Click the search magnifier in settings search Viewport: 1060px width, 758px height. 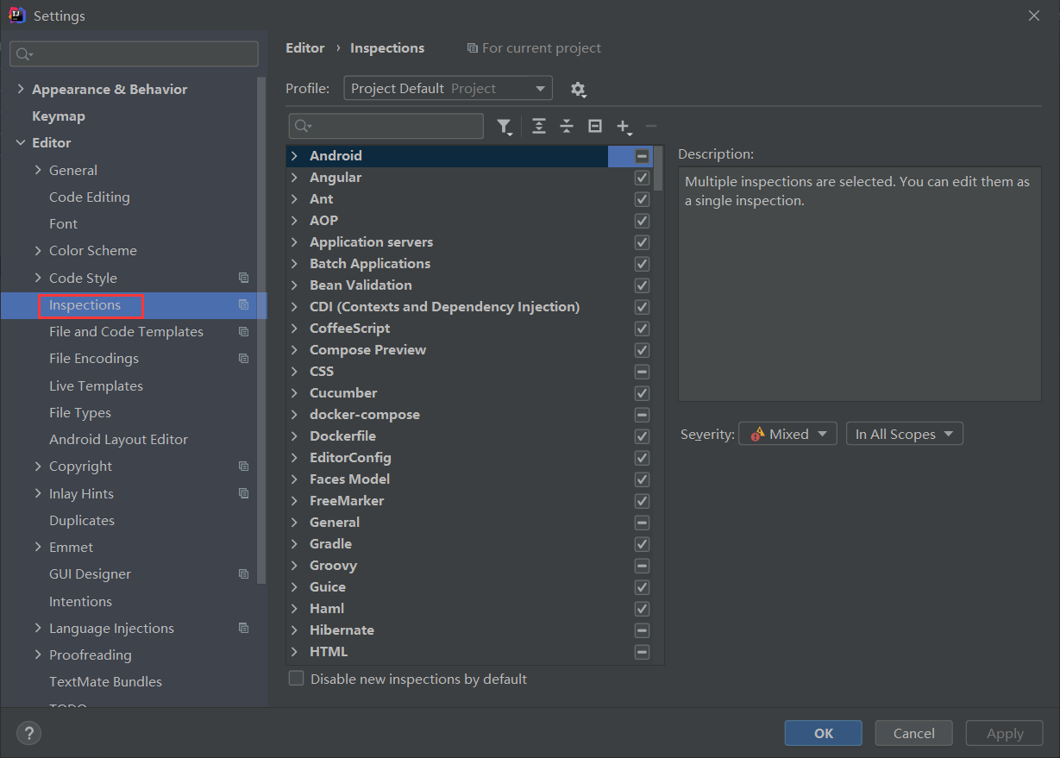24,54
